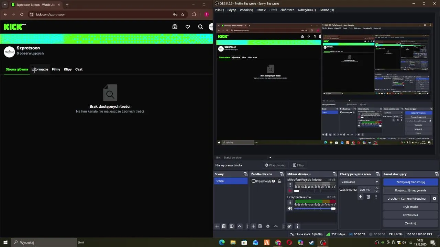Bookmark page with Chrome star icon
This screenshot has height=247, width=440.
[x=183, y=14]
